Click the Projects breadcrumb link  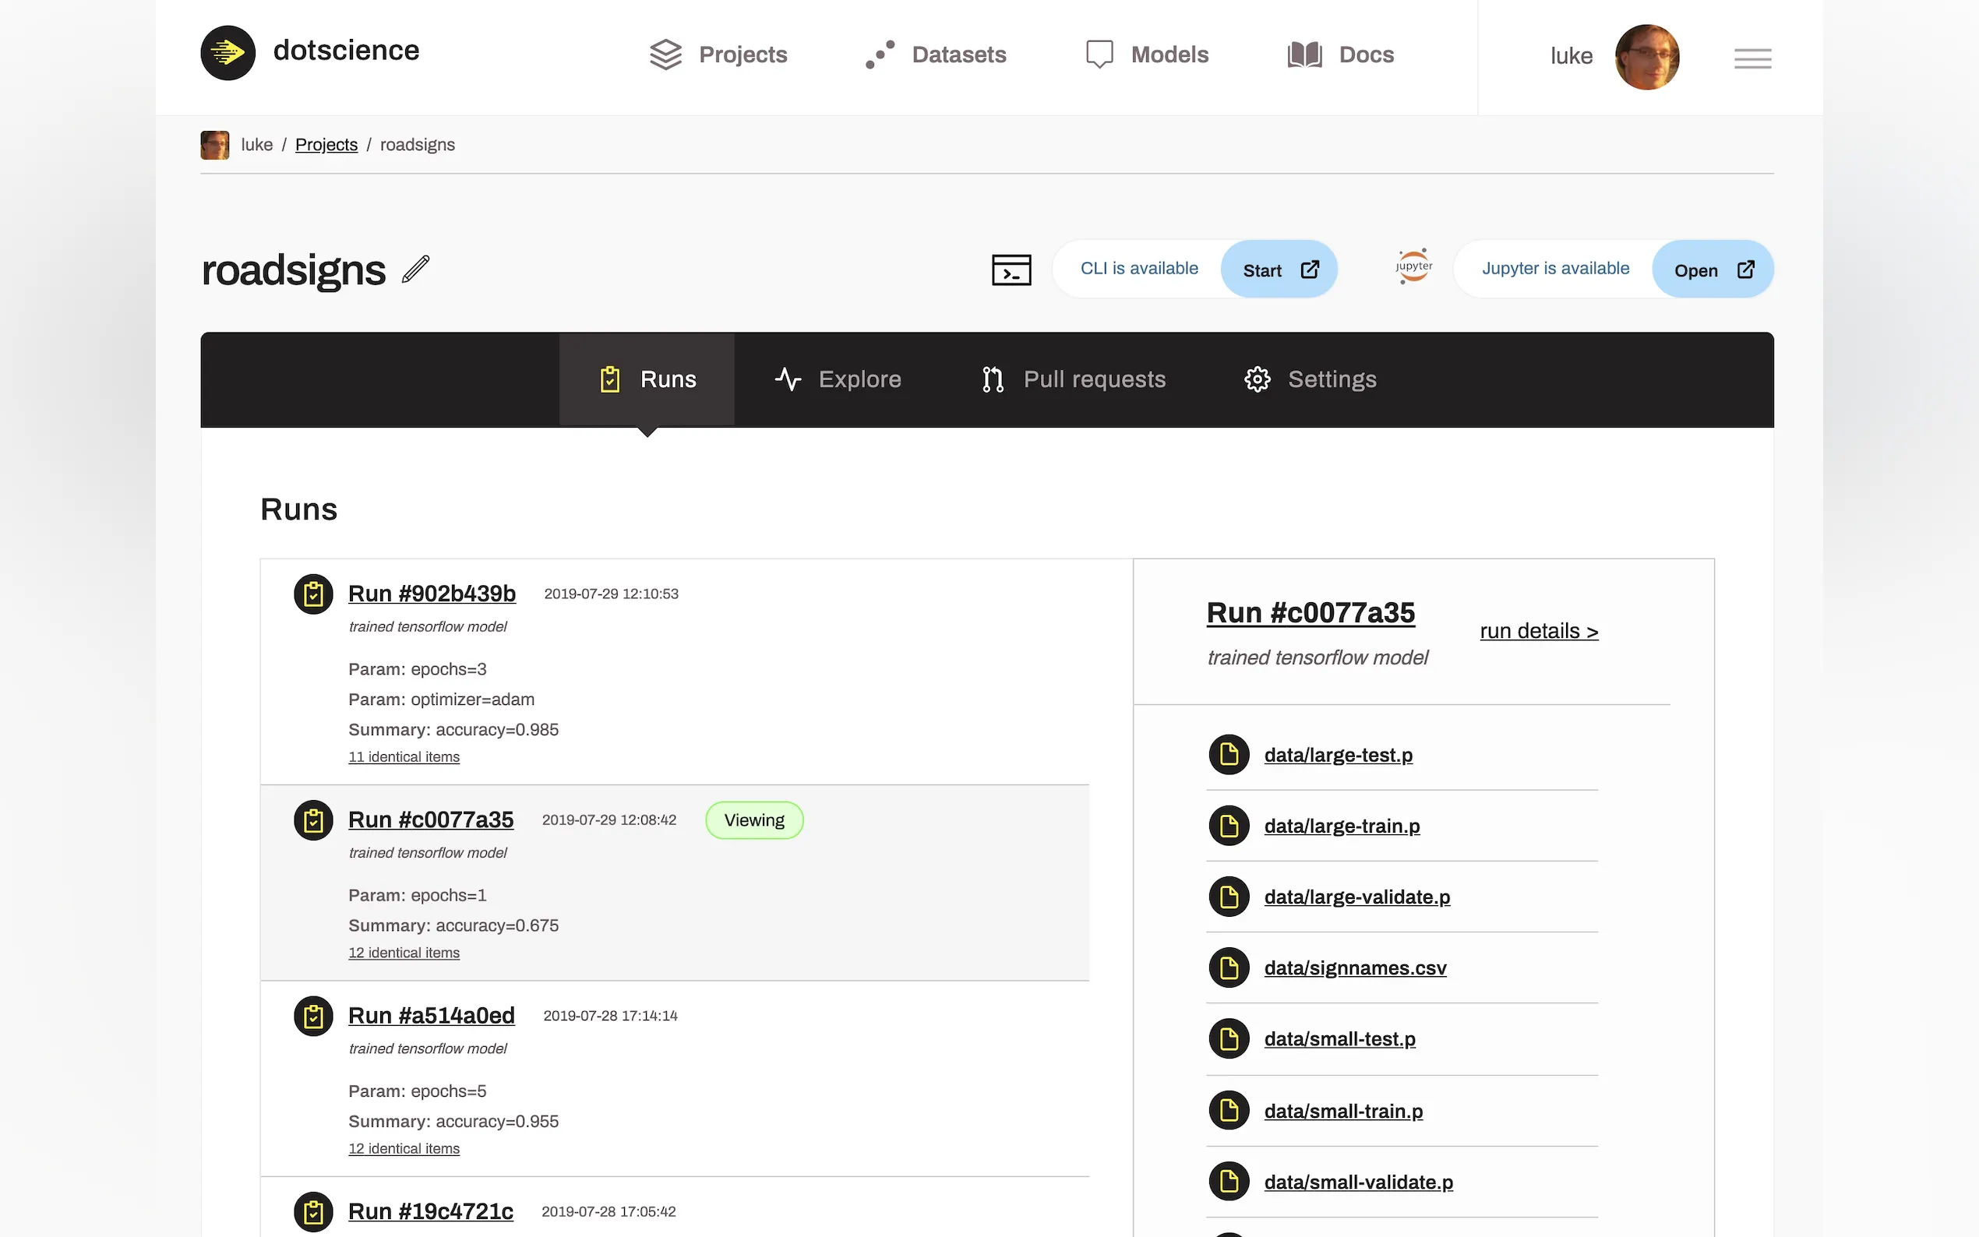click(326, 145)
